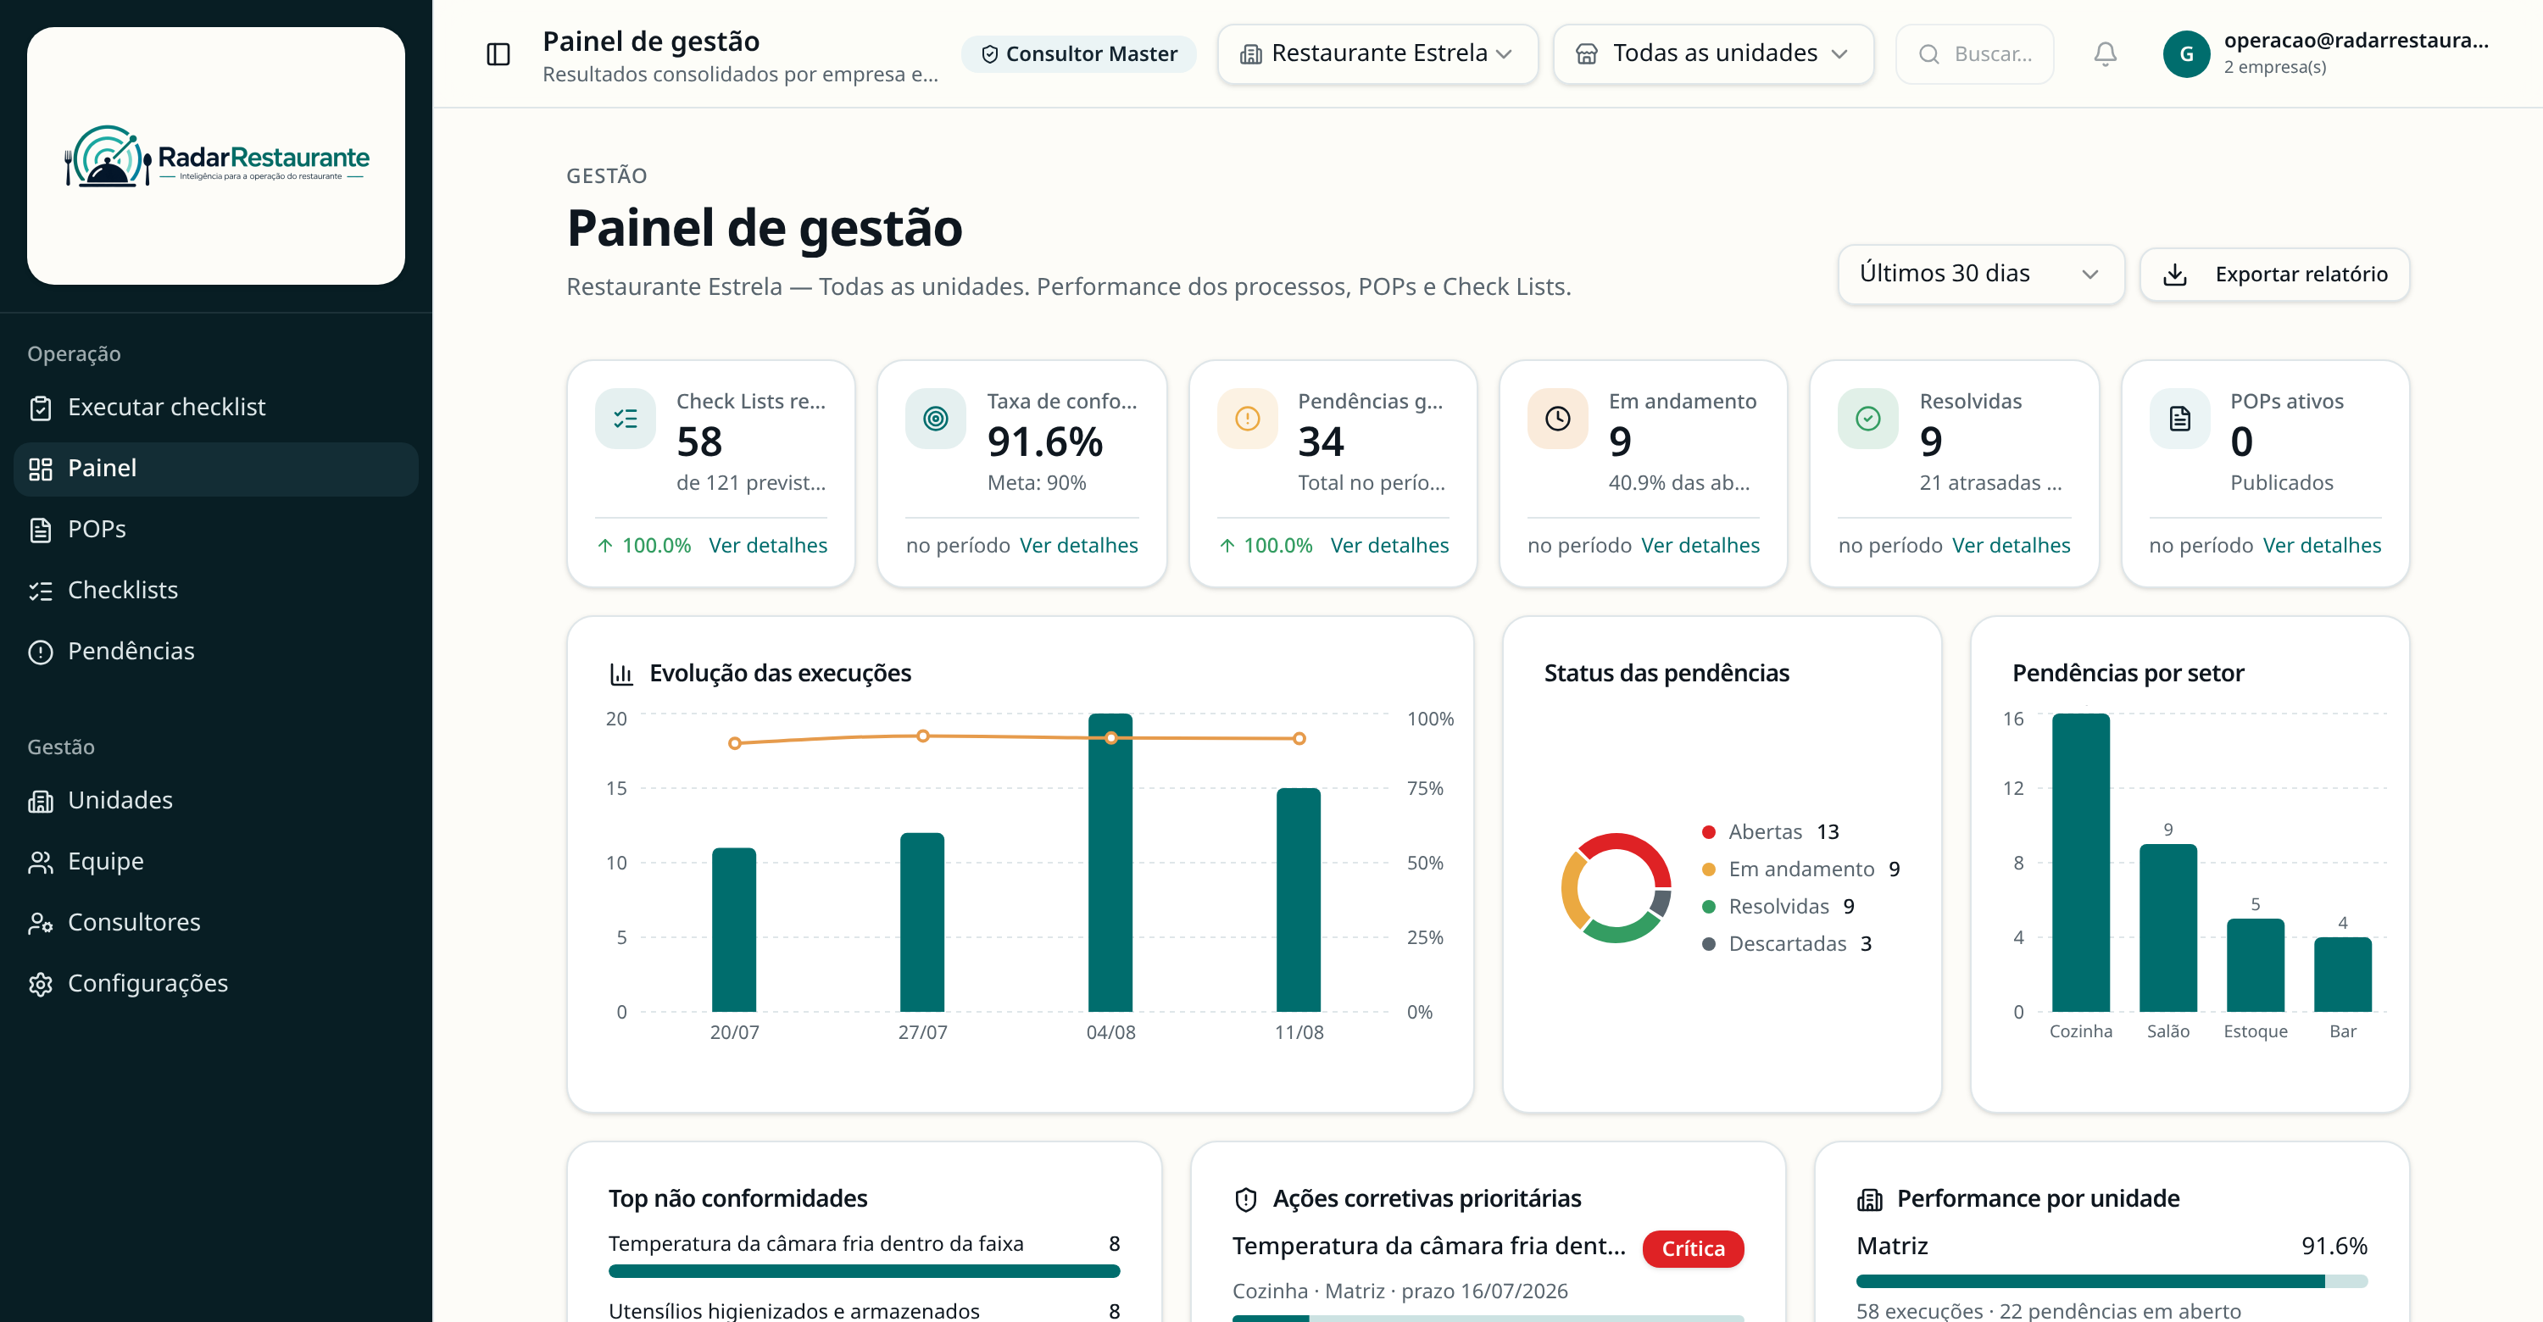This screenshot has width=2543, height=1322.
Task: Click the Check Lists card checklist icon
Action: pyautogui.click(x=625, y=419)
